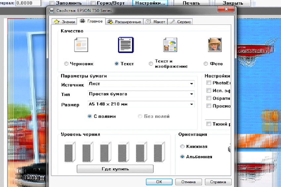Viewport: 281px width, 187px height.
Task: Click the Draft quality page icon
Action: (81, 45)
